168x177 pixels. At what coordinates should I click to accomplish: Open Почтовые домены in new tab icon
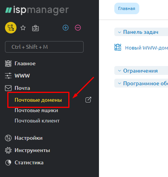[88, 100]
